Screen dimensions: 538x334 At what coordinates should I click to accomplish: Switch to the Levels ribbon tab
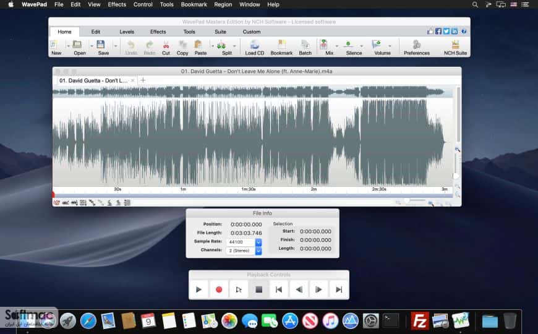tap(127, 32)
